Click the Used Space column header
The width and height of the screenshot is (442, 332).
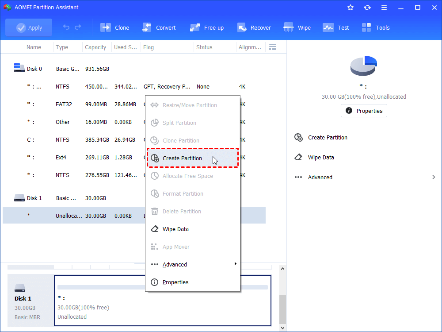(126, 47)
